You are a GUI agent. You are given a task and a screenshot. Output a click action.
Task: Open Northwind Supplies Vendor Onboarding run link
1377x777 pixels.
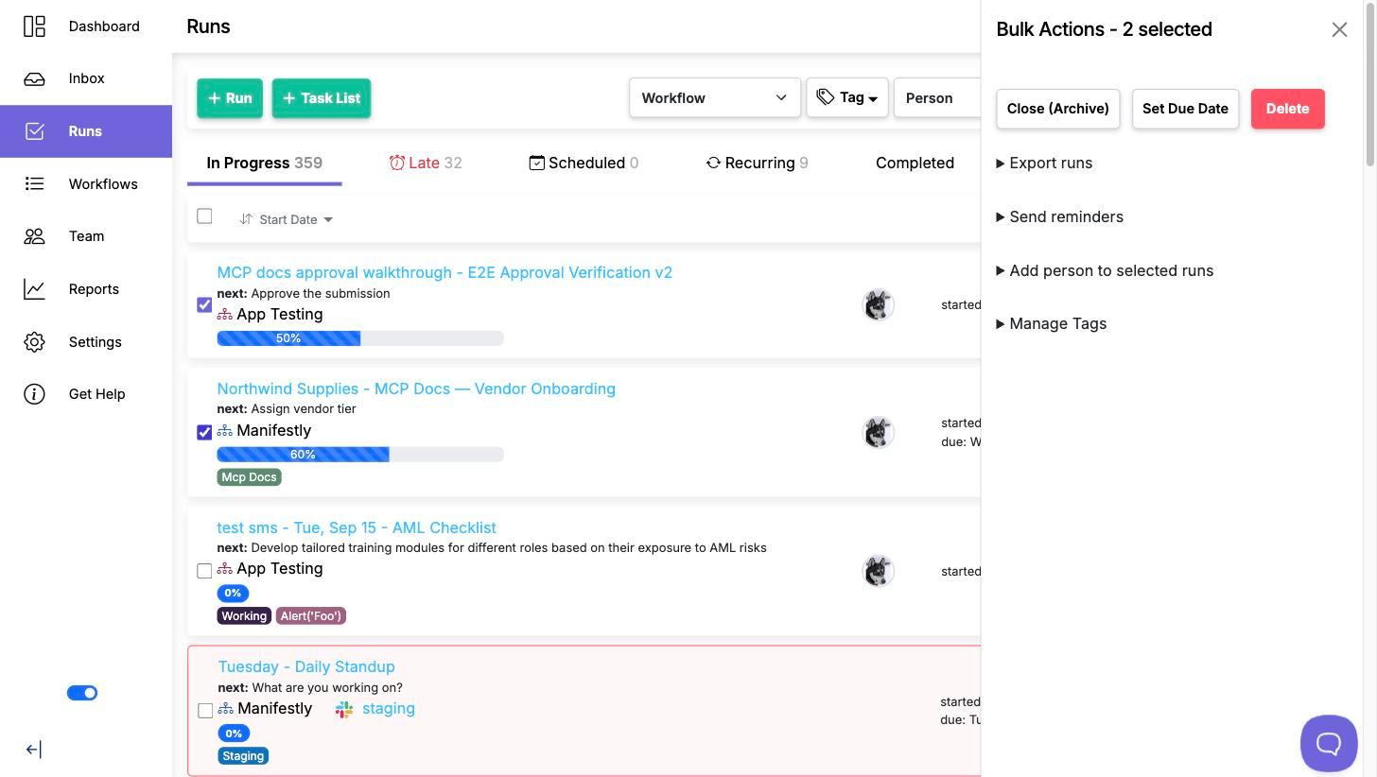[x=416, y=388]
